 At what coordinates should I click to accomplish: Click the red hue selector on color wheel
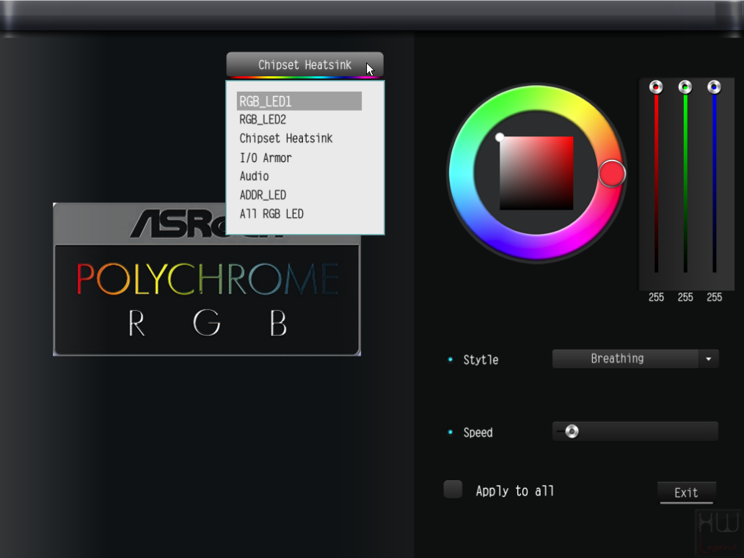612,174
